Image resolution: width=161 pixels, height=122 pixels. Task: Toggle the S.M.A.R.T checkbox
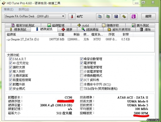[10, 59]
